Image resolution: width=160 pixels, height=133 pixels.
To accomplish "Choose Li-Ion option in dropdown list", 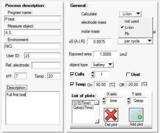I will (x=129, y=28).
